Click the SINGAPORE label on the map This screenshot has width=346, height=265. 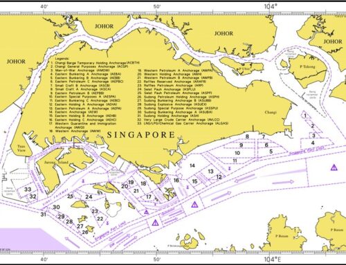point(141,135)
